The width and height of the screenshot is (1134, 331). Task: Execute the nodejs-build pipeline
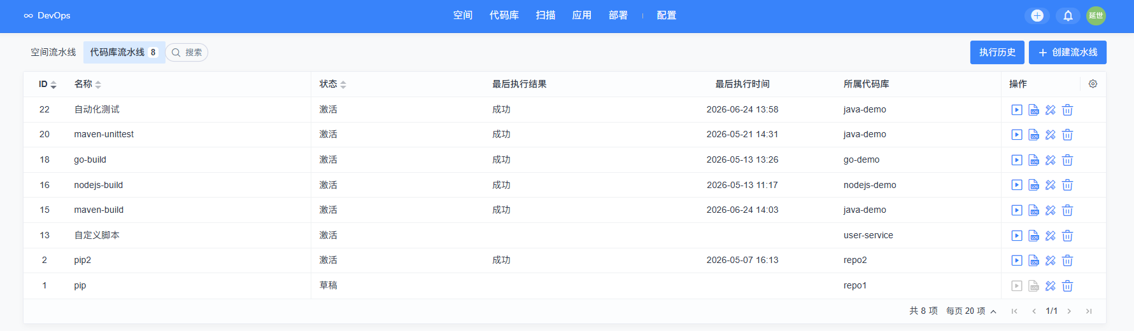[x=1017, y=185]
